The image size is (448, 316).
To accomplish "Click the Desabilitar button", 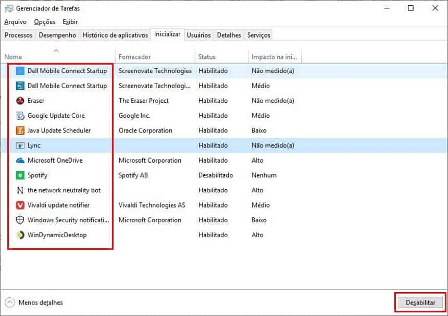I will (x=420, y=302).
